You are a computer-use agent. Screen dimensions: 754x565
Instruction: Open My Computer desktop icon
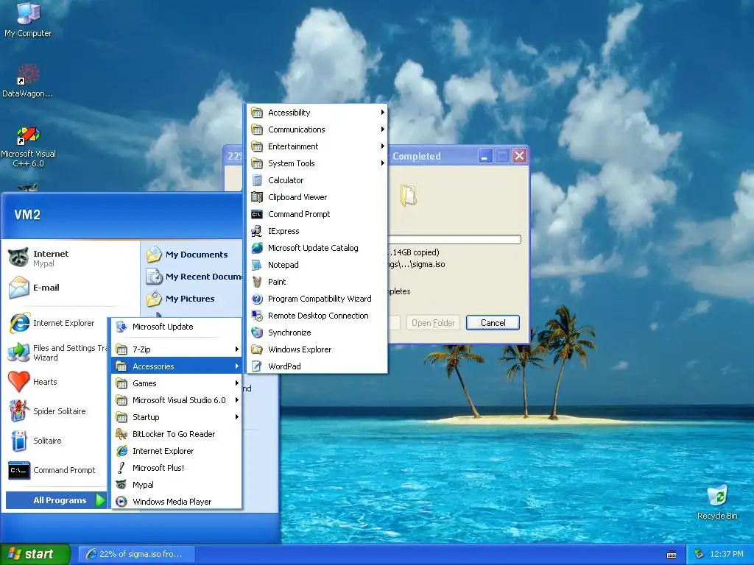pos(28,19)
